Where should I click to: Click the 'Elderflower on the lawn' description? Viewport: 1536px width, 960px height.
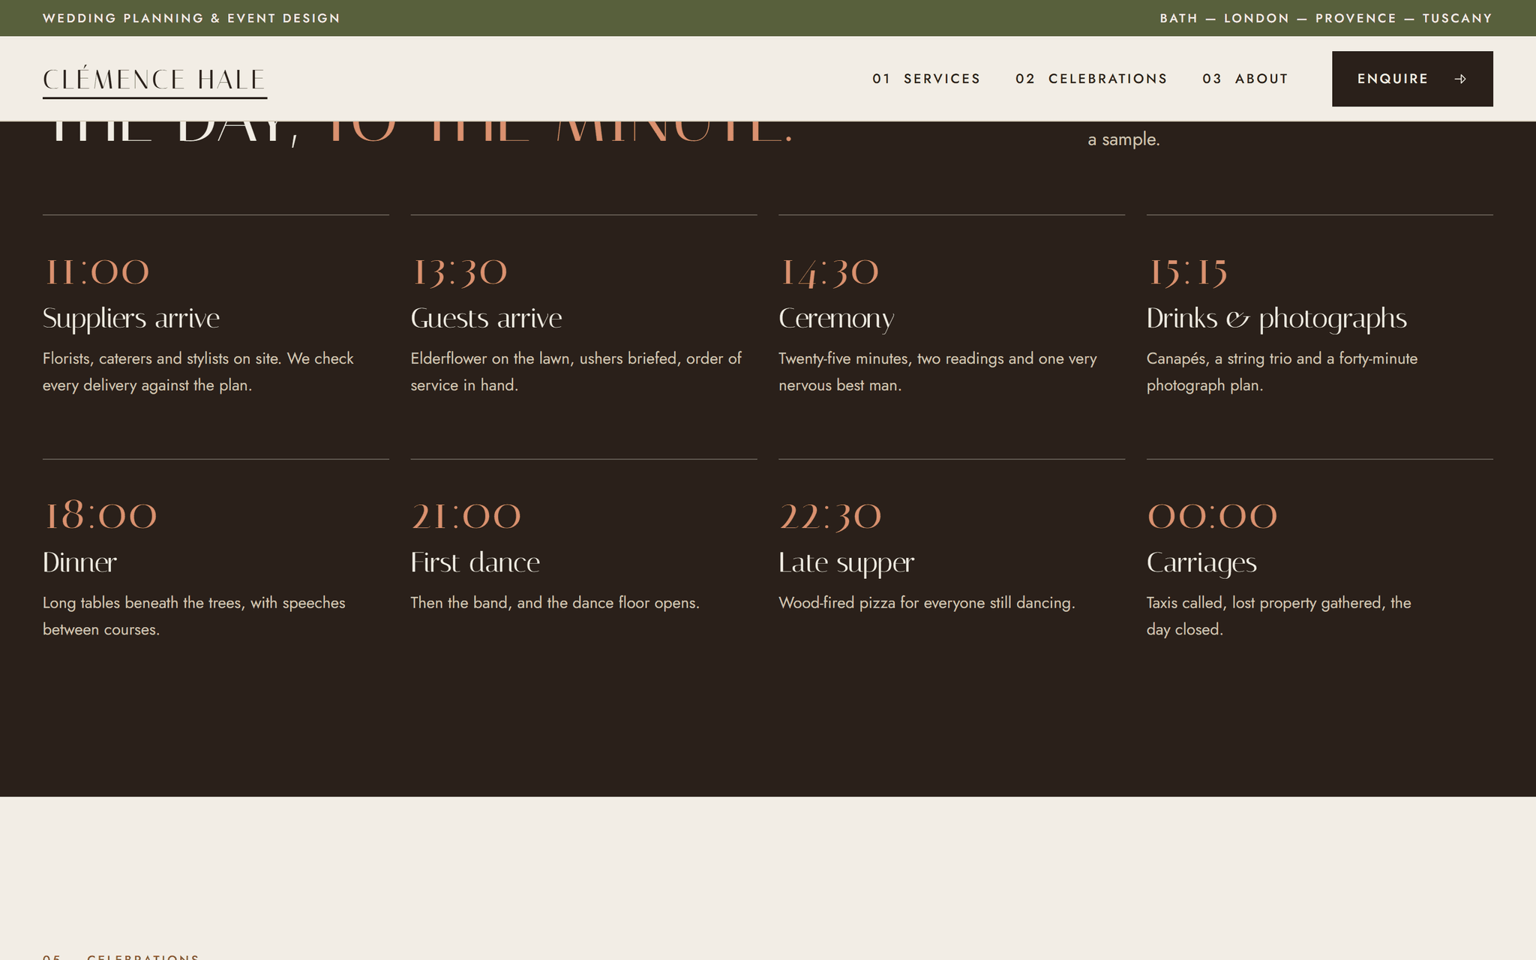[576, 372]
